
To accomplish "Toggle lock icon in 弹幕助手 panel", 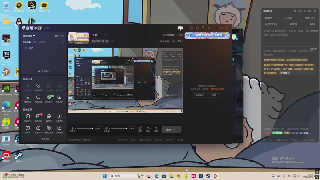I will coord(304,11).
